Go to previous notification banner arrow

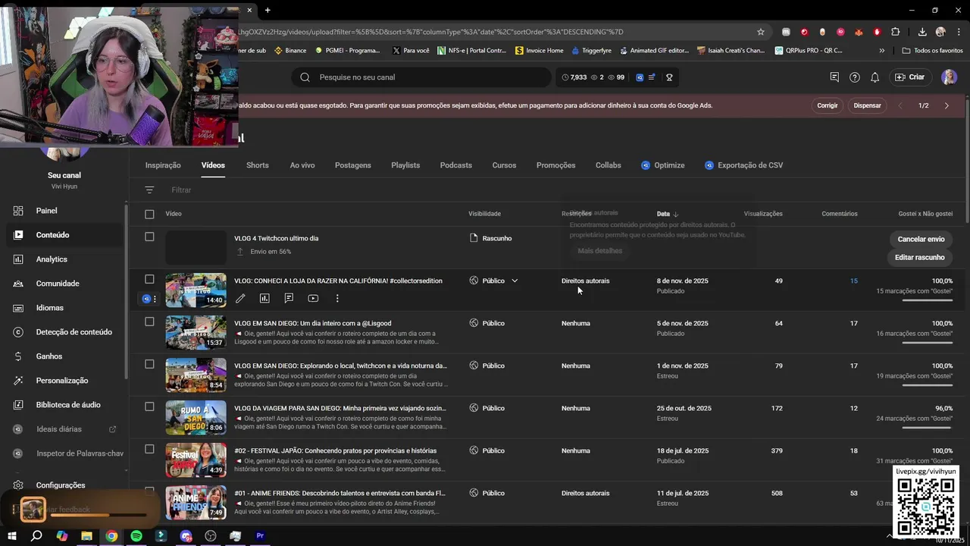[900, 105]
